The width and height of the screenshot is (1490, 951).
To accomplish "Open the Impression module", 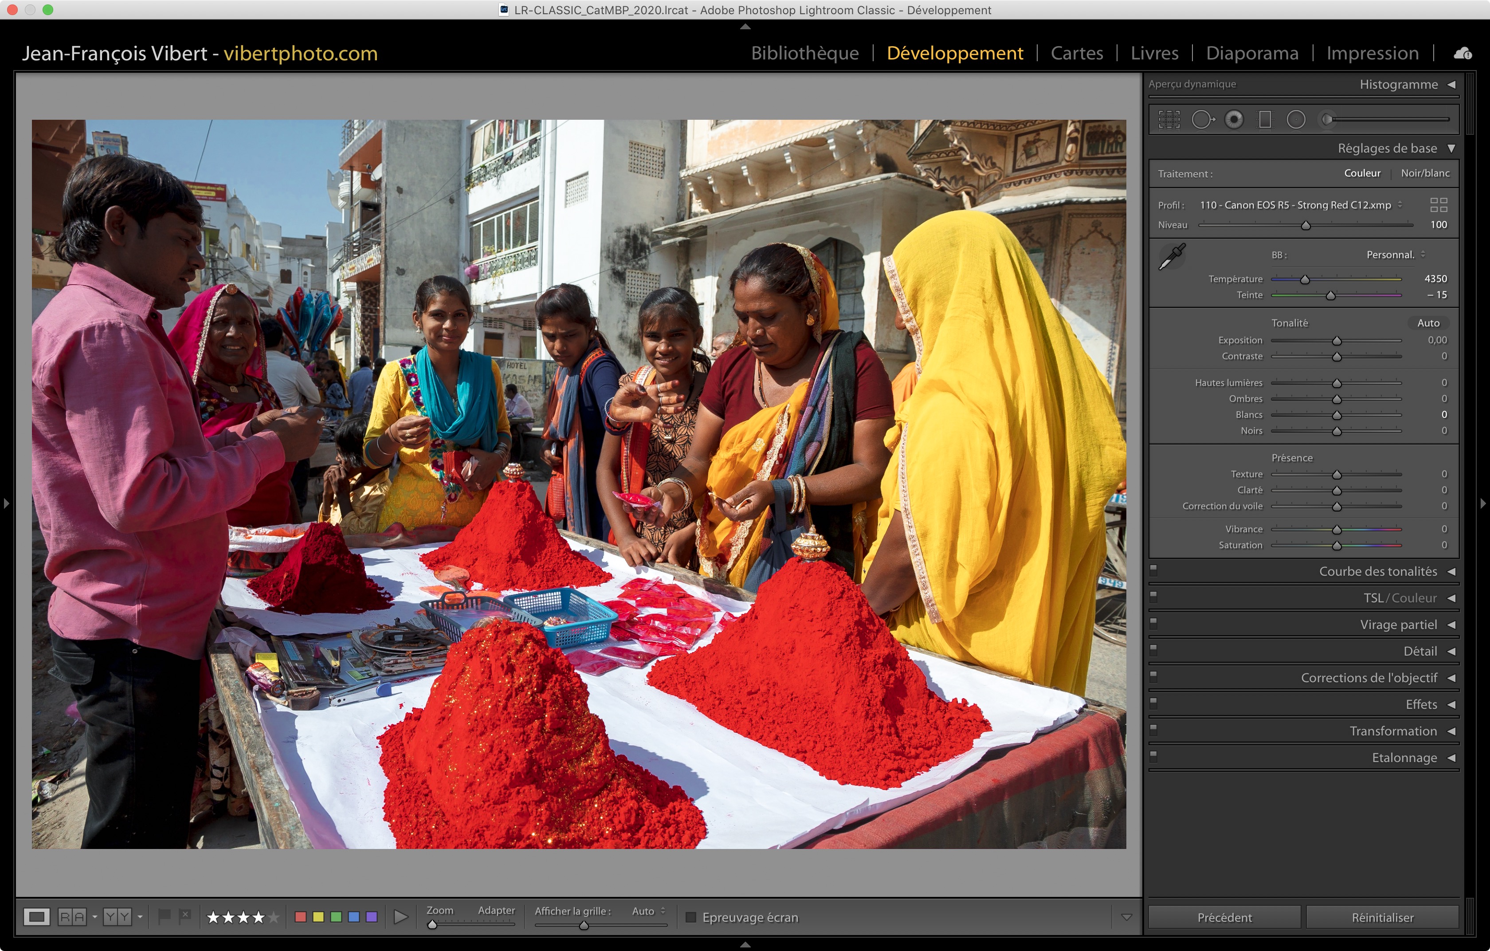I will (x=1372, y=53).
